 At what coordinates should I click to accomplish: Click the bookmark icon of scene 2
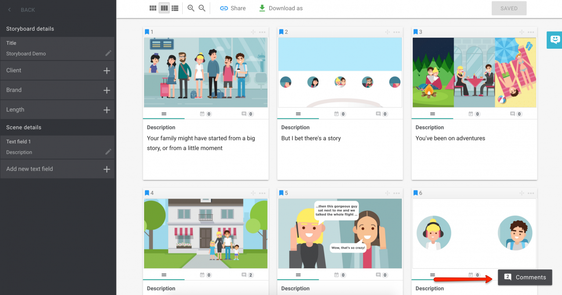tap(281, 32)
